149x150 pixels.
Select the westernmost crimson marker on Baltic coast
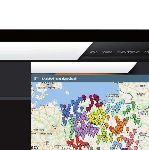83,97
